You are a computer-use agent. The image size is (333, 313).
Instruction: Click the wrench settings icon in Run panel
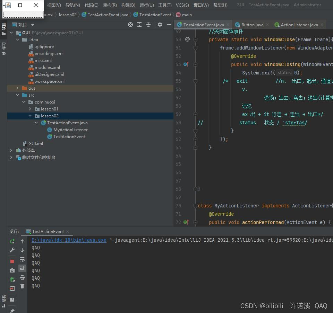12,250
